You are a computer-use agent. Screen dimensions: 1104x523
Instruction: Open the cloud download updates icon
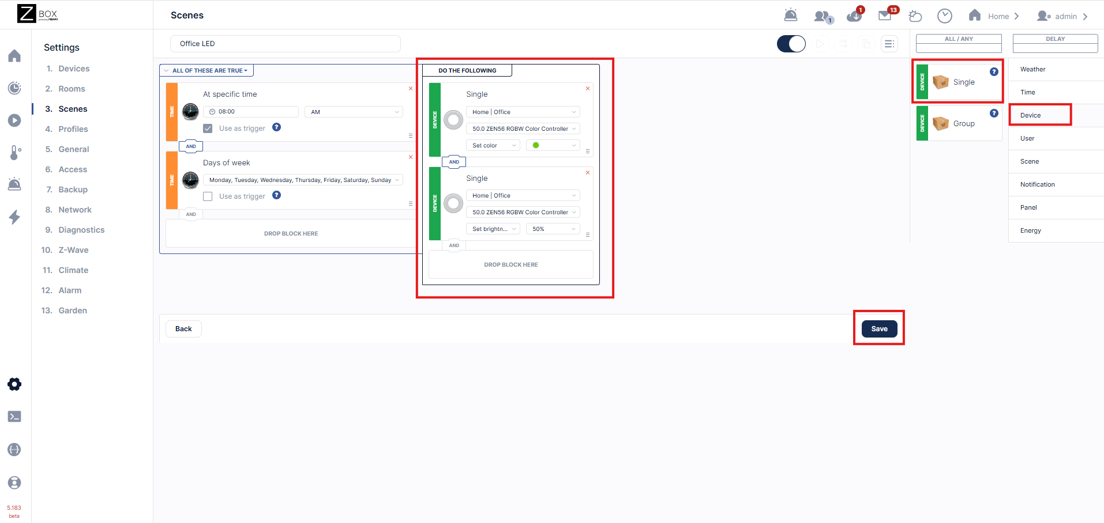855,15
